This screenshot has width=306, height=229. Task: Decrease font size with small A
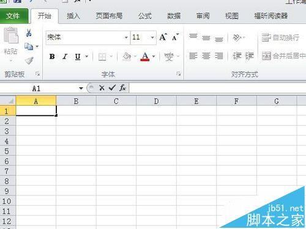pyautogui.click(x=175, y=37)
